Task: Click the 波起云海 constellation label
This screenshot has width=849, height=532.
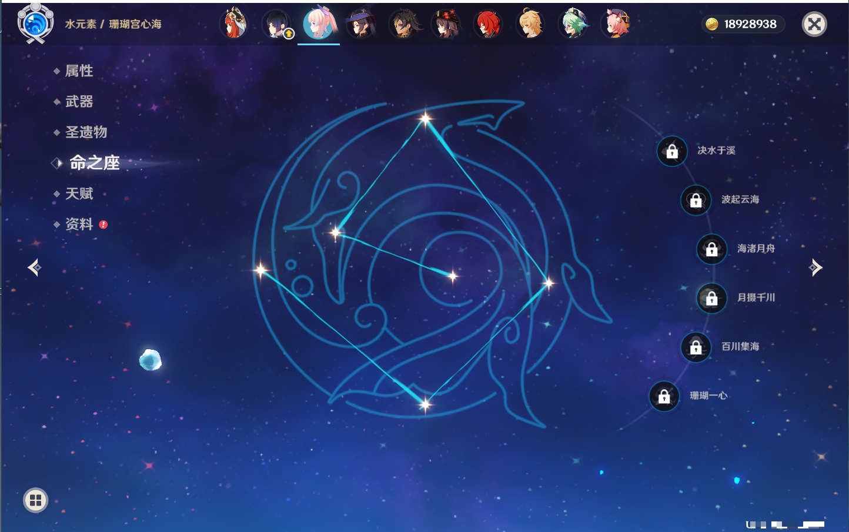Action: [x=740, y=199]
